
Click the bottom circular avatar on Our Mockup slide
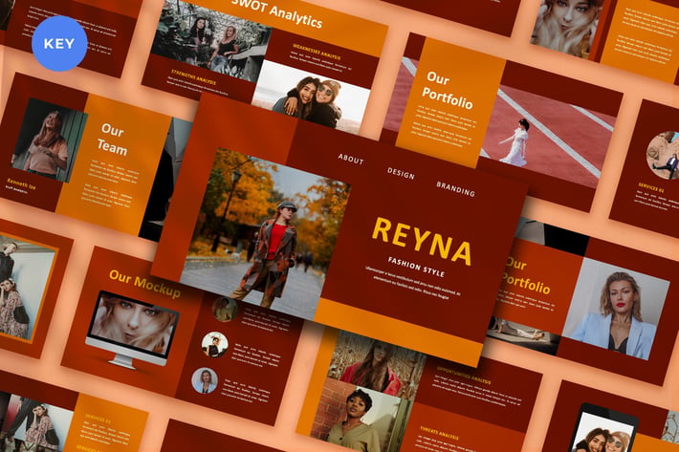coord(205,380)
